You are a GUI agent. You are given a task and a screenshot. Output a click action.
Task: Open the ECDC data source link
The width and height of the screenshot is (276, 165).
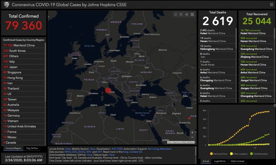click(81, 152)
